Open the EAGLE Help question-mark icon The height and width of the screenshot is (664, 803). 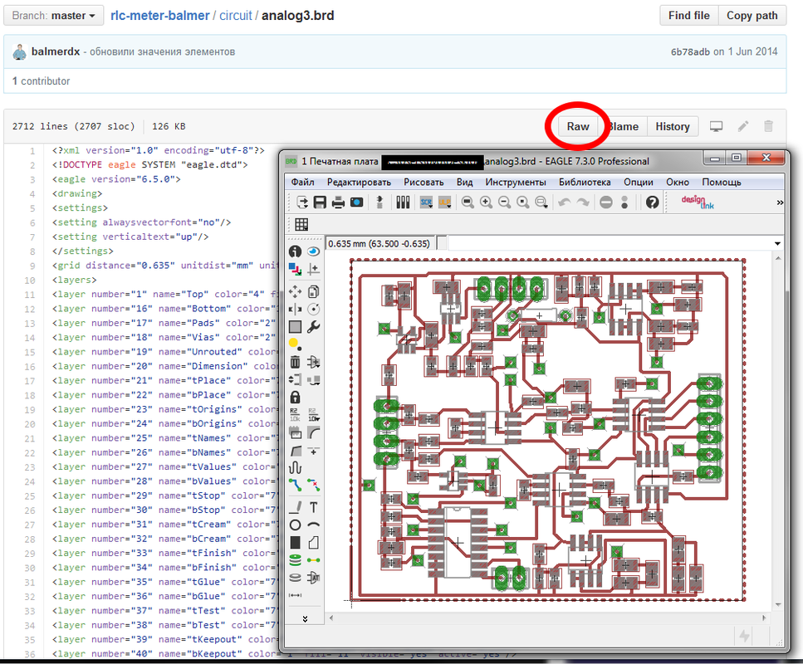(x=652, y=203)
